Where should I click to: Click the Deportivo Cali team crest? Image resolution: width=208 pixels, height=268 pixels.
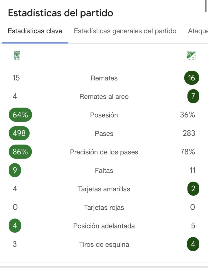(191, 55)
